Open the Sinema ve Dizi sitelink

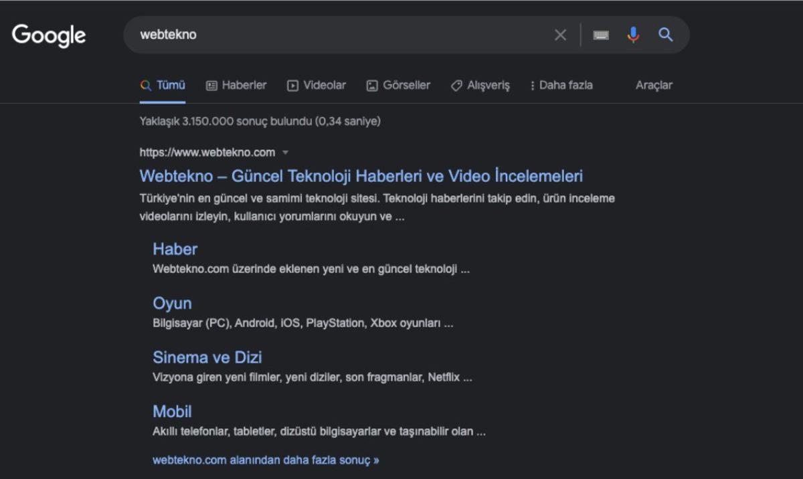coord(207,357)
